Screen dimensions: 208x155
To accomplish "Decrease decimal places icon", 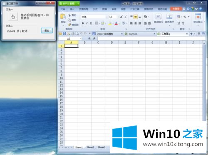I will (x=183, y=23).
